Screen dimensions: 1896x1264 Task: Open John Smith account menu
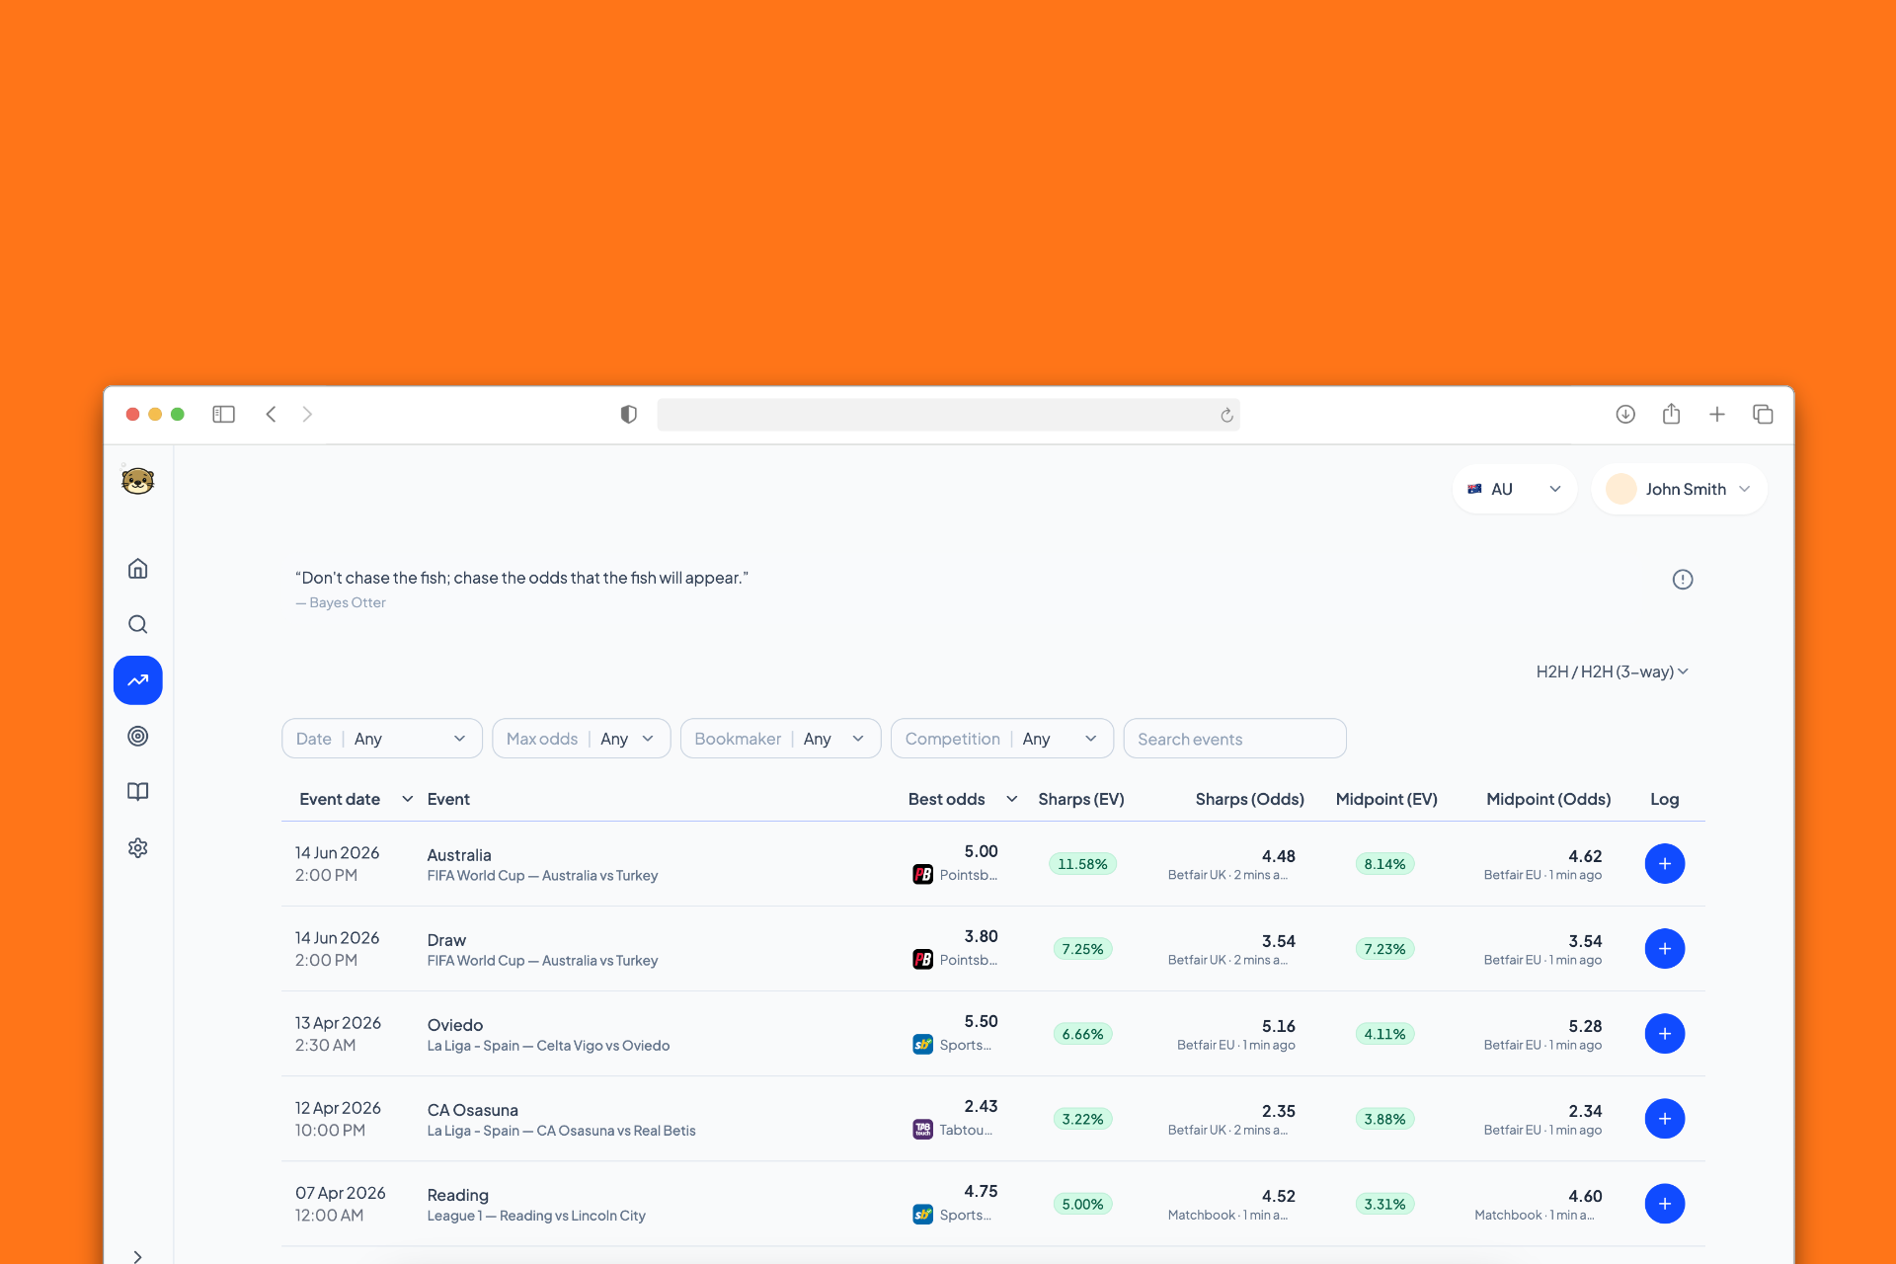1679,489
